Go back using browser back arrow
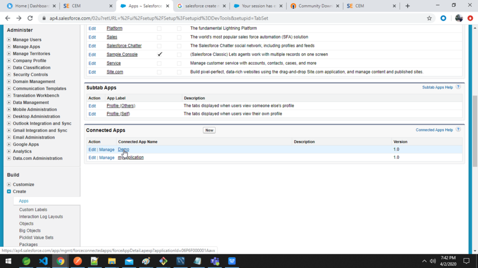Viewport: 478px width, 268px height. click(7, 18)
